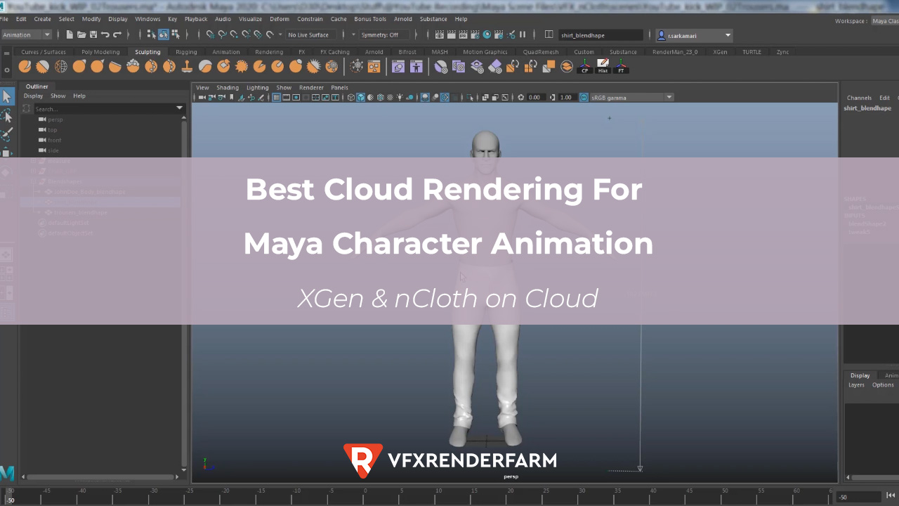899x506 pixels.
Task: Save the scene with the floppy icon
Action: point(93,34)
